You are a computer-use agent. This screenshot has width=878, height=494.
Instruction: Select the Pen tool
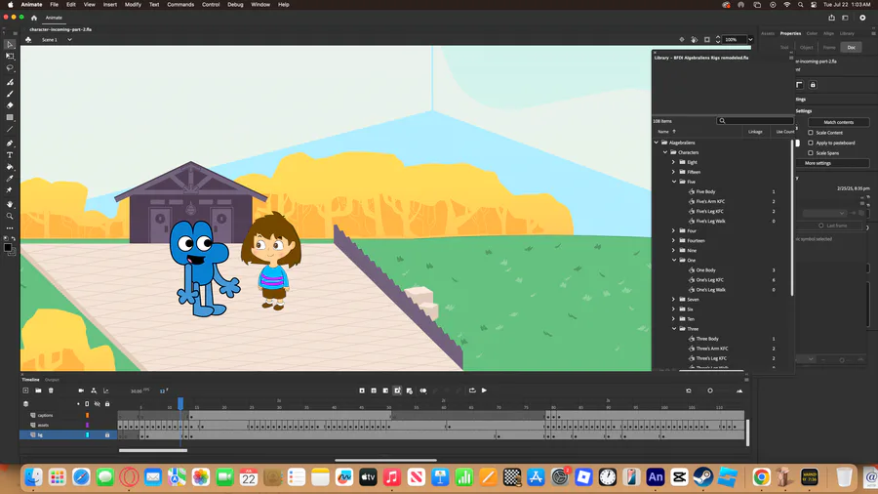[10, 144]
